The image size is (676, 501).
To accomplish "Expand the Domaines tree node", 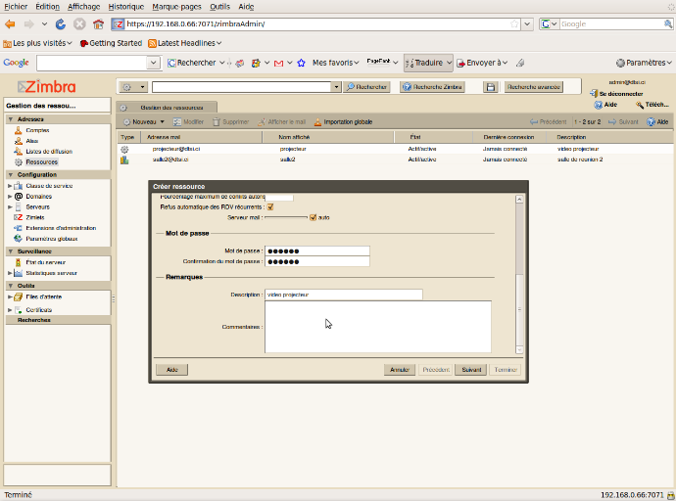I will click(x=10, y=196).
